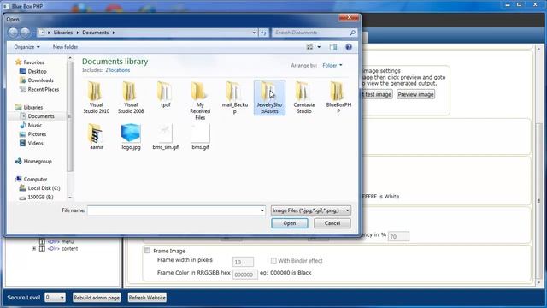Click the Frame Color hex field
This screenshot has height=308, width=547.
tap(245, 275)
